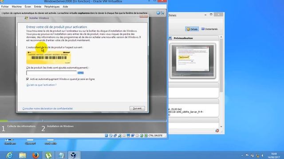This screenshot has height=159, width=284.
Task: Click the hard disk activity status icon
Action: [x=106, y=136]
